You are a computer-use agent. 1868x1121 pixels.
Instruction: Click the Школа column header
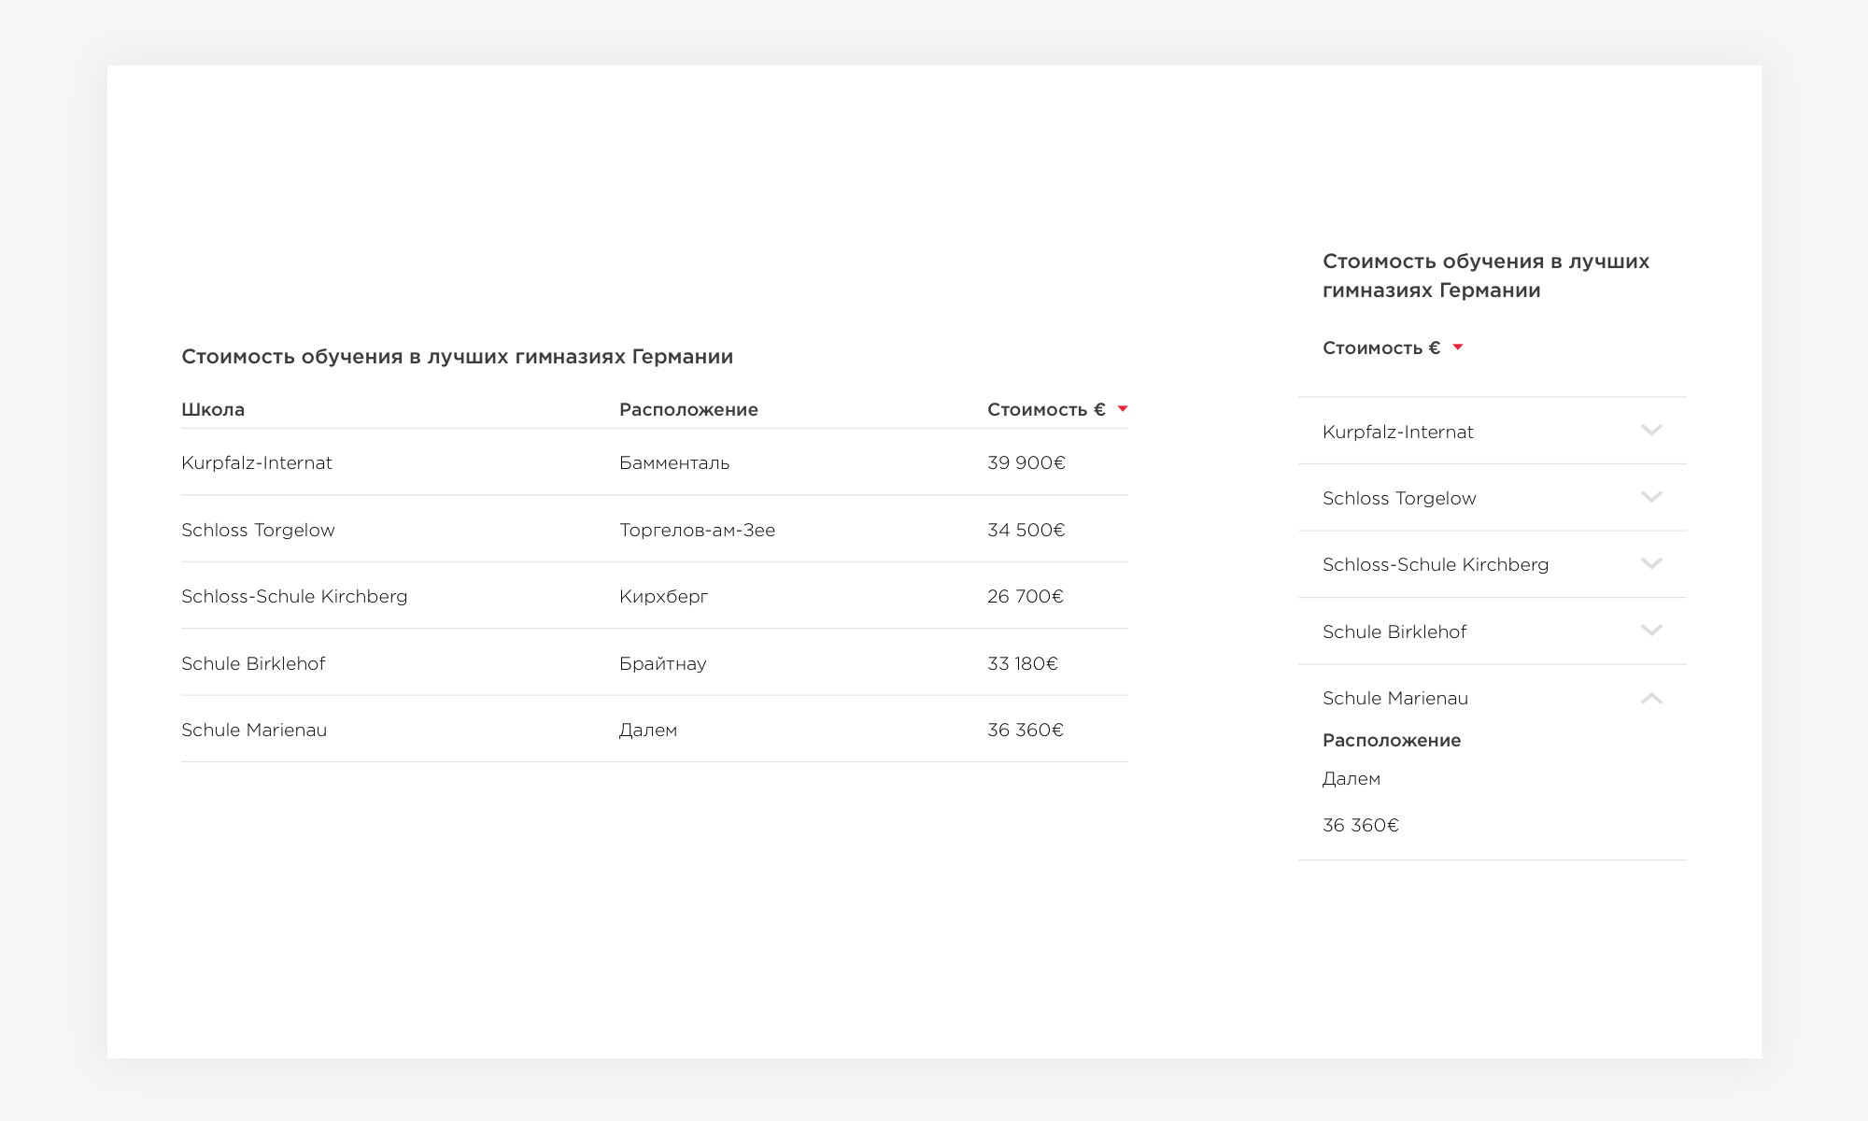pyautogui.click(x=213, y=409)
